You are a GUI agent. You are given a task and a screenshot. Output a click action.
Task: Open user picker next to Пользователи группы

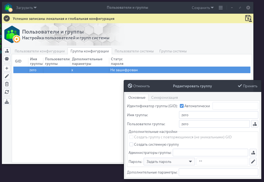click(254, 124)
